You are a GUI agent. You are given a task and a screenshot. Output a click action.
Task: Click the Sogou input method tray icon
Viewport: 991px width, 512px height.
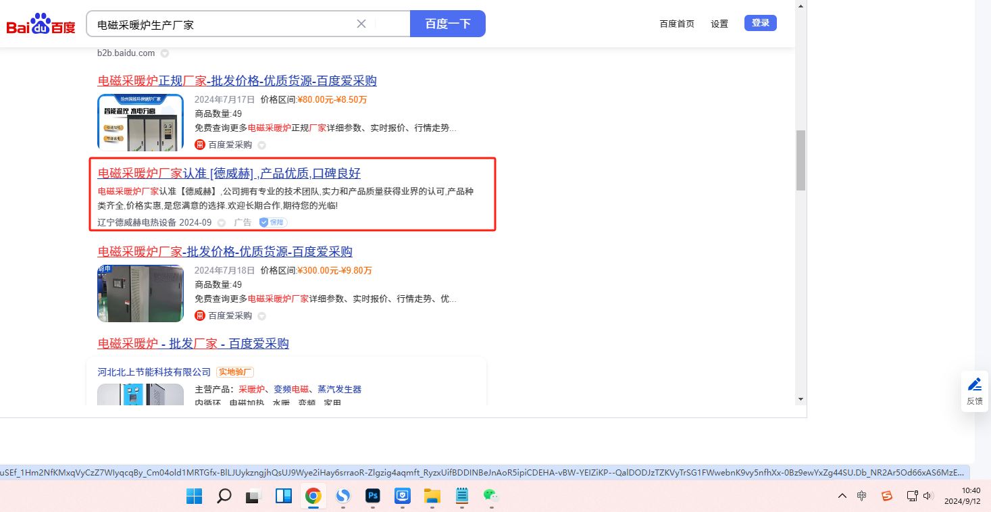(886, 496)
